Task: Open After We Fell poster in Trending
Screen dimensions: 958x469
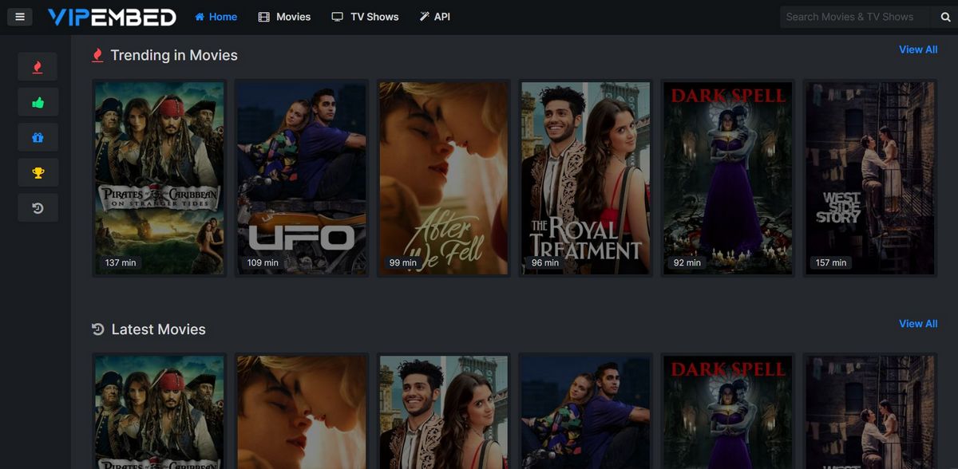Action: [x=444, y=178]
